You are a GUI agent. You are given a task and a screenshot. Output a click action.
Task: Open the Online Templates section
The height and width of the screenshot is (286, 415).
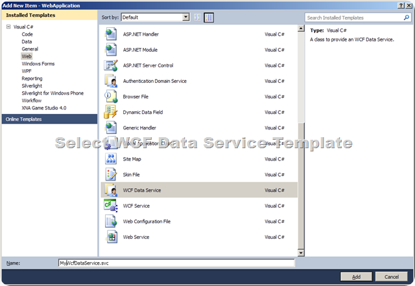(x=49, y=119)
